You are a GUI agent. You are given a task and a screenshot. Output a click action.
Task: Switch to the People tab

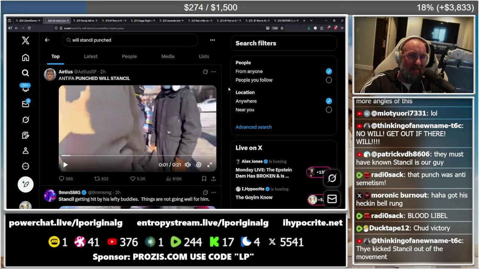point(129,56)
